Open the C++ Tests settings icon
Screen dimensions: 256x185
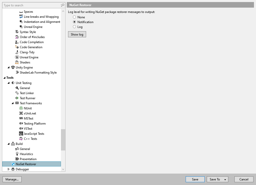[21, 139]
